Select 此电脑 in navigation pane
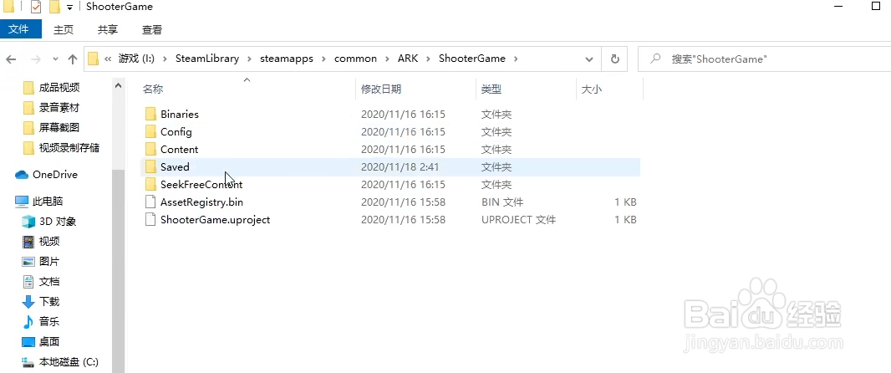This screenshot has height=373, width=891. point(48,202)
